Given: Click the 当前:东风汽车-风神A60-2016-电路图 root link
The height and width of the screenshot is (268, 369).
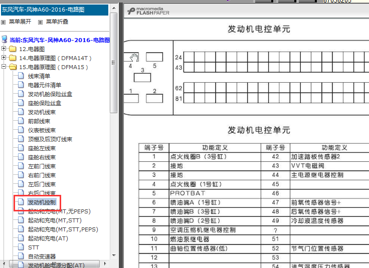Looking at the screenshot, I should [x=60, y=40].
